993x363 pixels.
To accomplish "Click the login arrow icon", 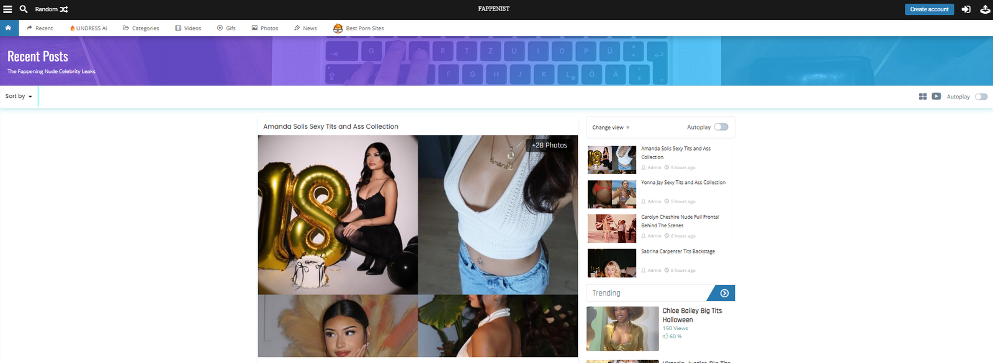I will tap(966, 9).
